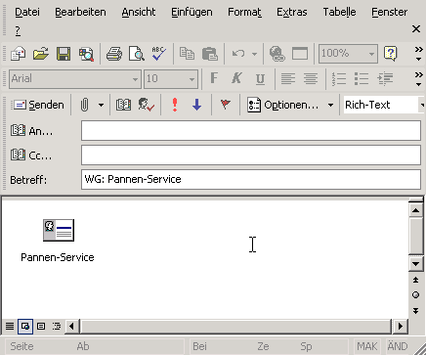The height and width of the screenshot is (355, 426).
Task: Click the previous page double arrow
Action: click(416, 280)
